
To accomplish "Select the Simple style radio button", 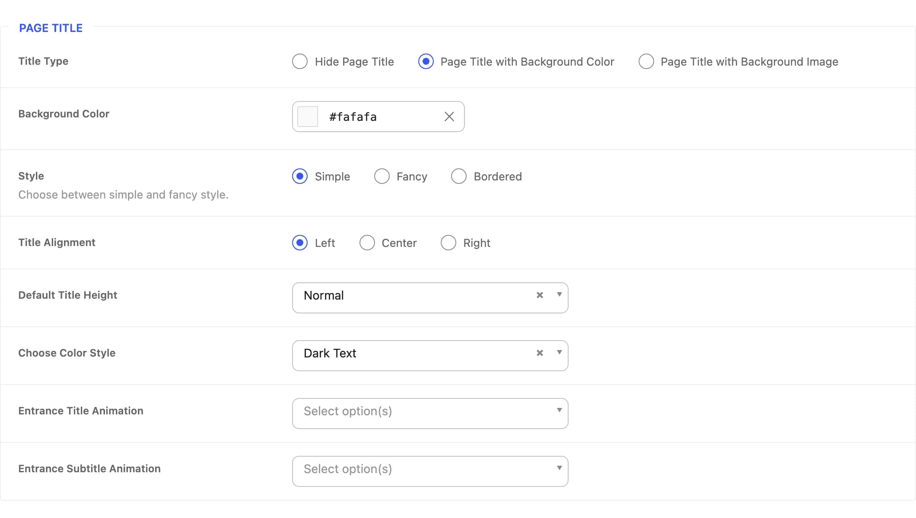I will point(300,176).
